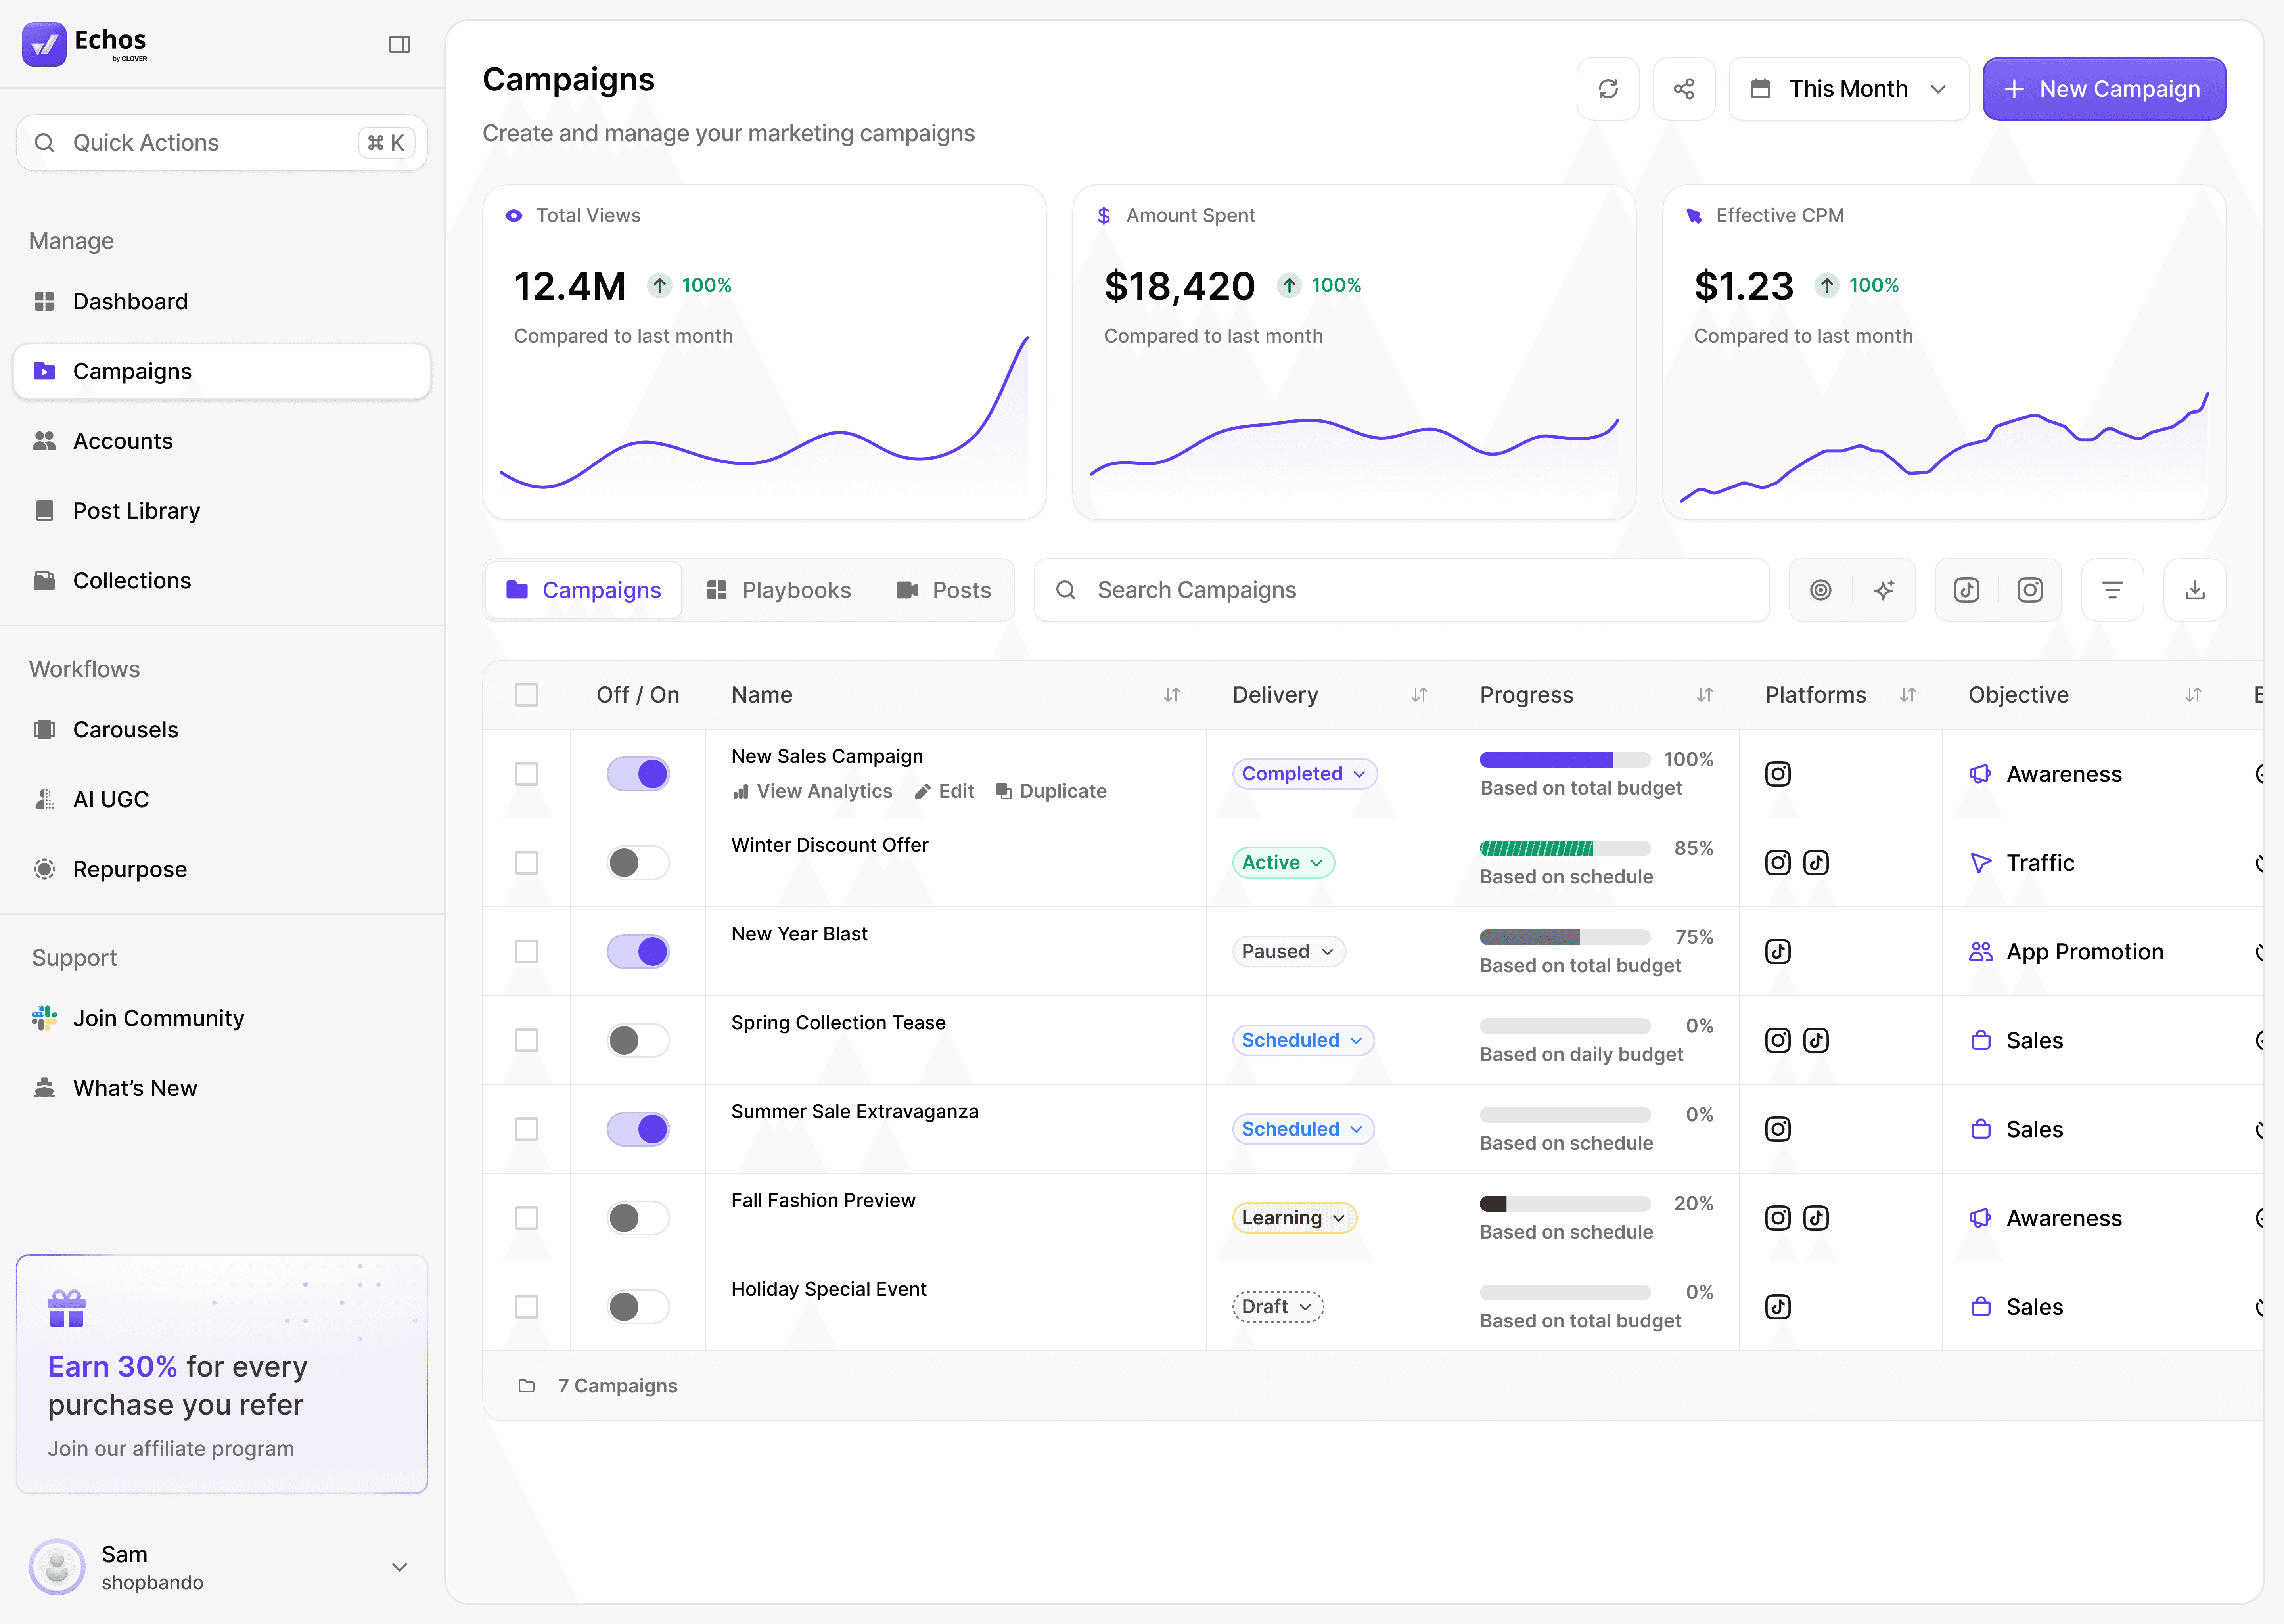Viewport: 2284px width, 1624px height.
Task: Filter campaigns by TikTok platform
Action: (x=1966, y=590)
